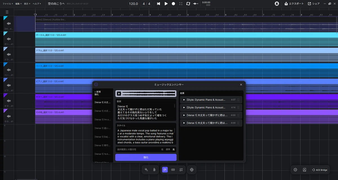The height and width of the screenshot is (180, 338).
Task: Click the 4 / 4 time signature field
Action: (x=146, y=4)
